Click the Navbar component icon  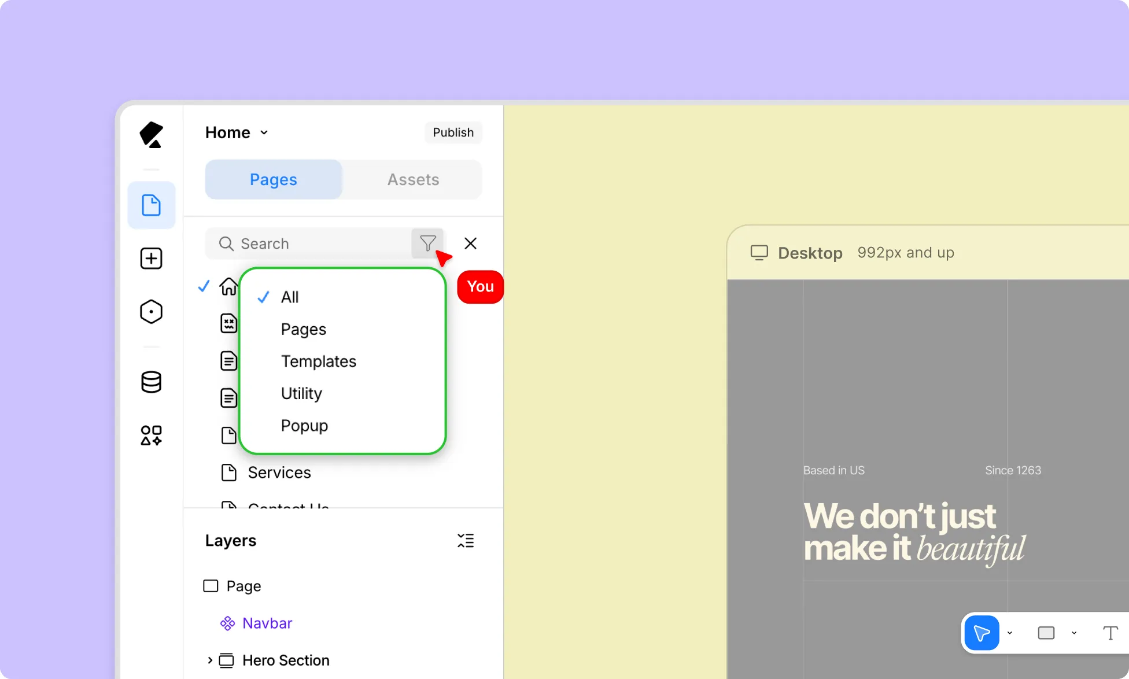[227, 623]
